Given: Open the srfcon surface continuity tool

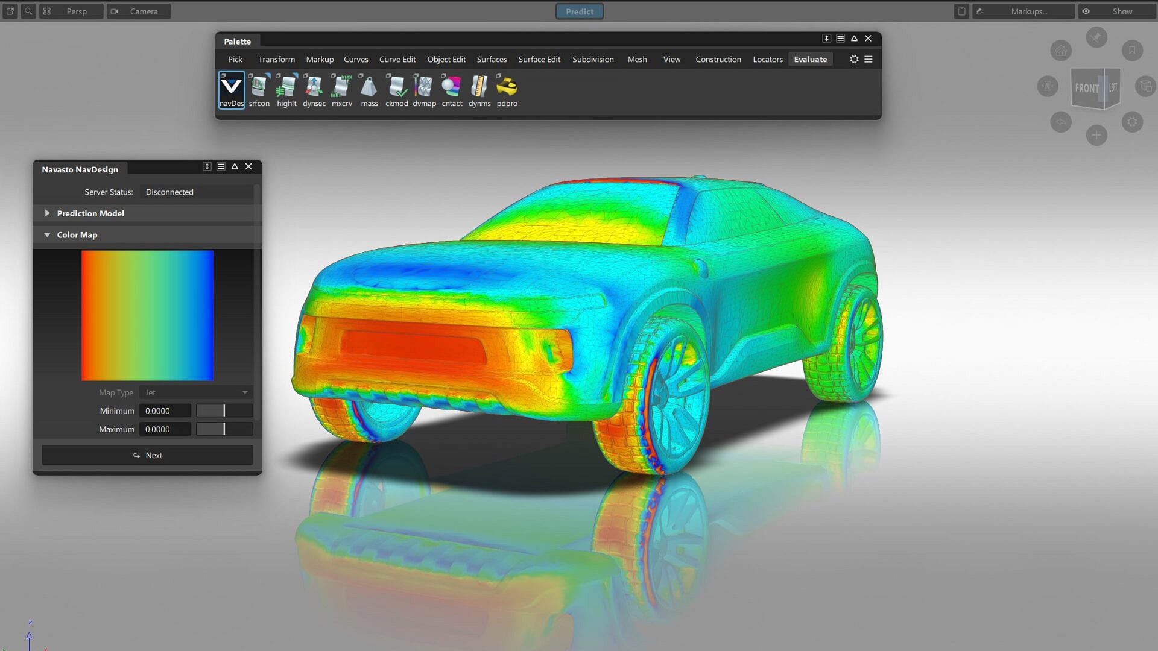Looking at the screenshot, I should point(259,88).
